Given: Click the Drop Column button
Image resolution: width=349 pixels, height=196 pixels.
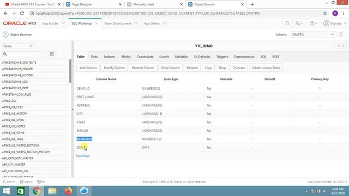Looking at the screenshot, I should pos(170,68).
